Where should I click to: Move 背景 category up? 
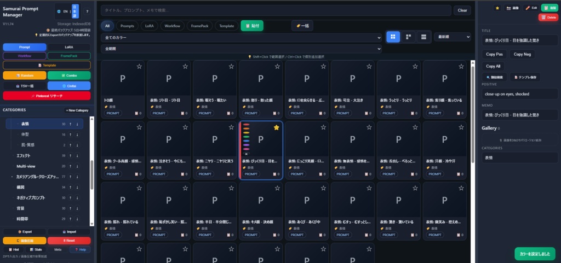[x=71, y=208]
